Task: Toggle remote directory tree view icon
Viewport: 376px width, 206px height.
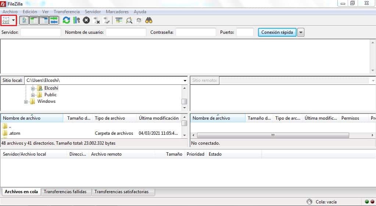Action: (44, 20)
